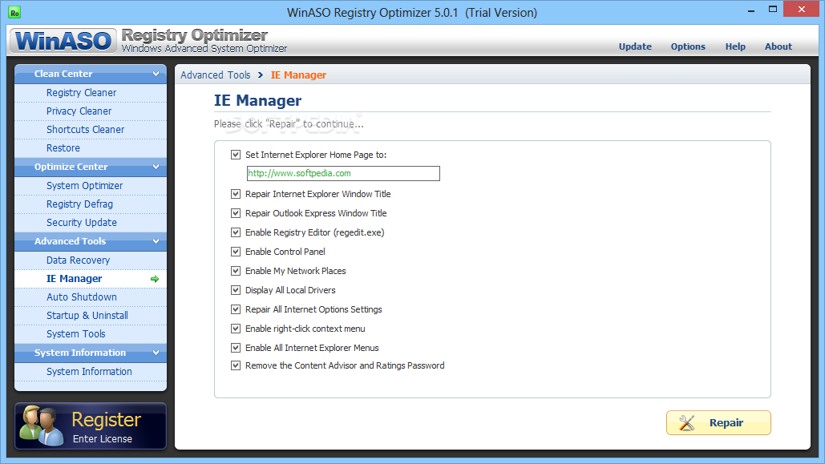This screenshot has height=464, width=825.
Task: Click IE Manager in the breadcrumb
Action: [298, 75]
